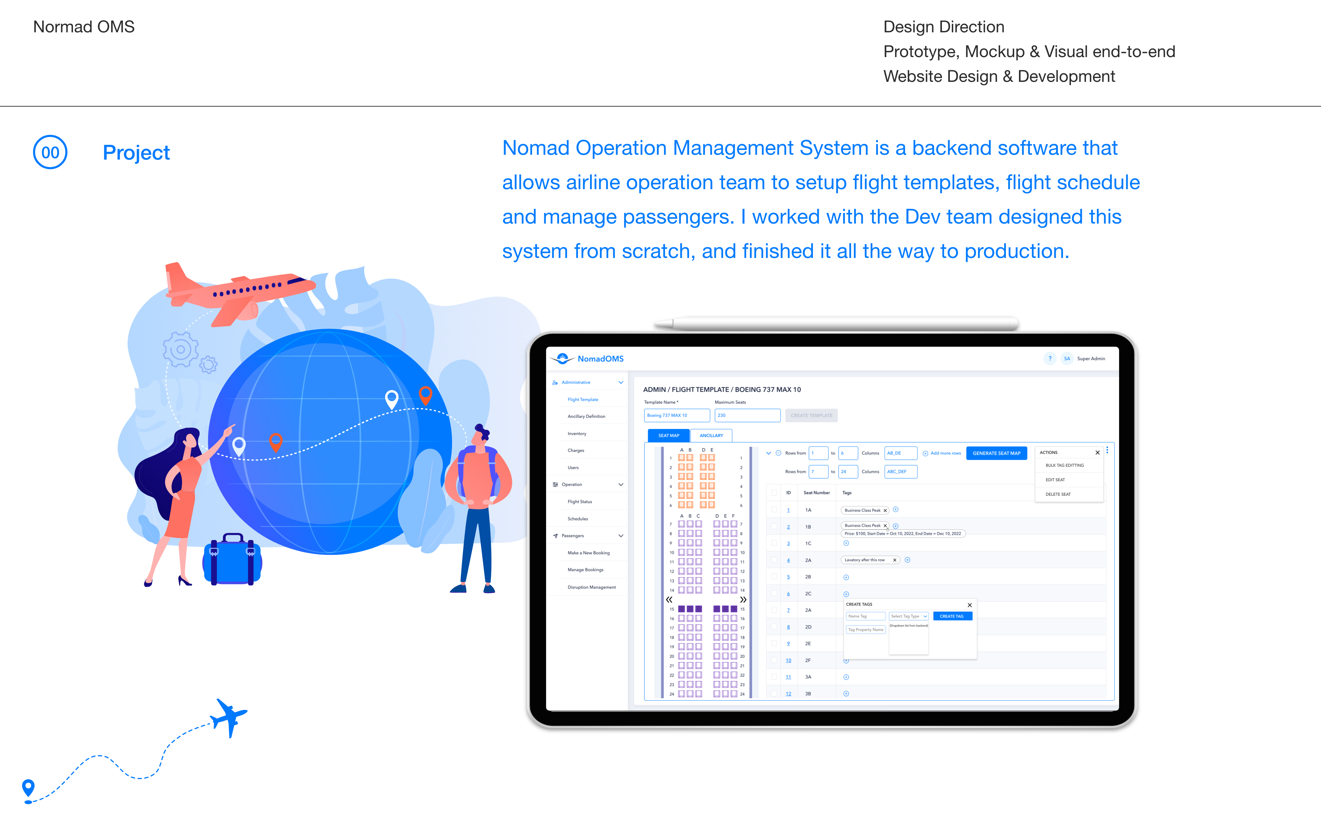Click the seat map right double-arrow icon
Screen dimensions: 1321x820
(x=743, y=600)
